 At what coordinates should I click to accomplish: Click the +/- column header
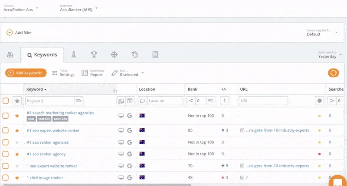pyautogui.click(x=223, y=89)
